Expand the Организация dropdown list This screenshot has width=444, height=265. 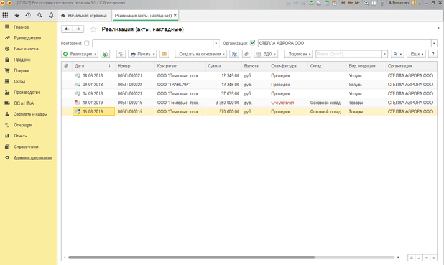(x=435, y=44)
